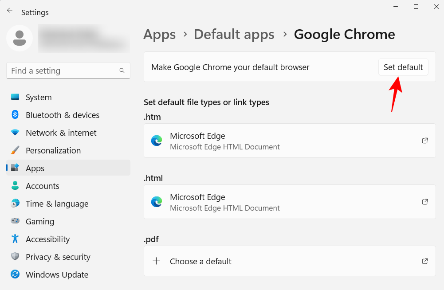Image resolution: width=444 pixels, height=290 pixels.
Task: Click the plus icon to choose a .pdf default
Action: (157, 261)
